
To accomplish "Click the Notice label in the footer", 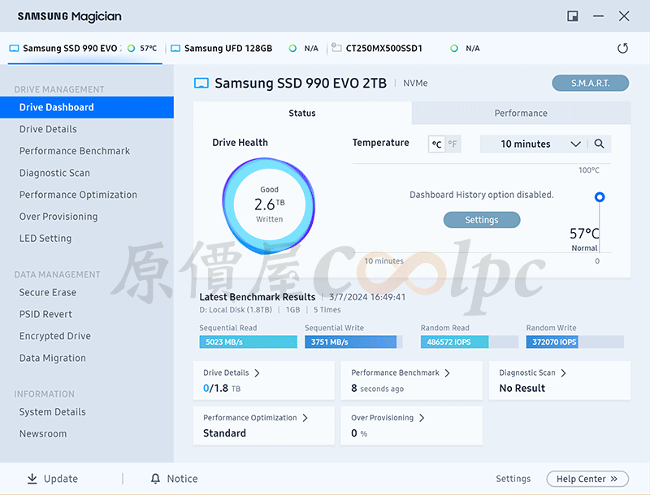I will coord(182,479).
